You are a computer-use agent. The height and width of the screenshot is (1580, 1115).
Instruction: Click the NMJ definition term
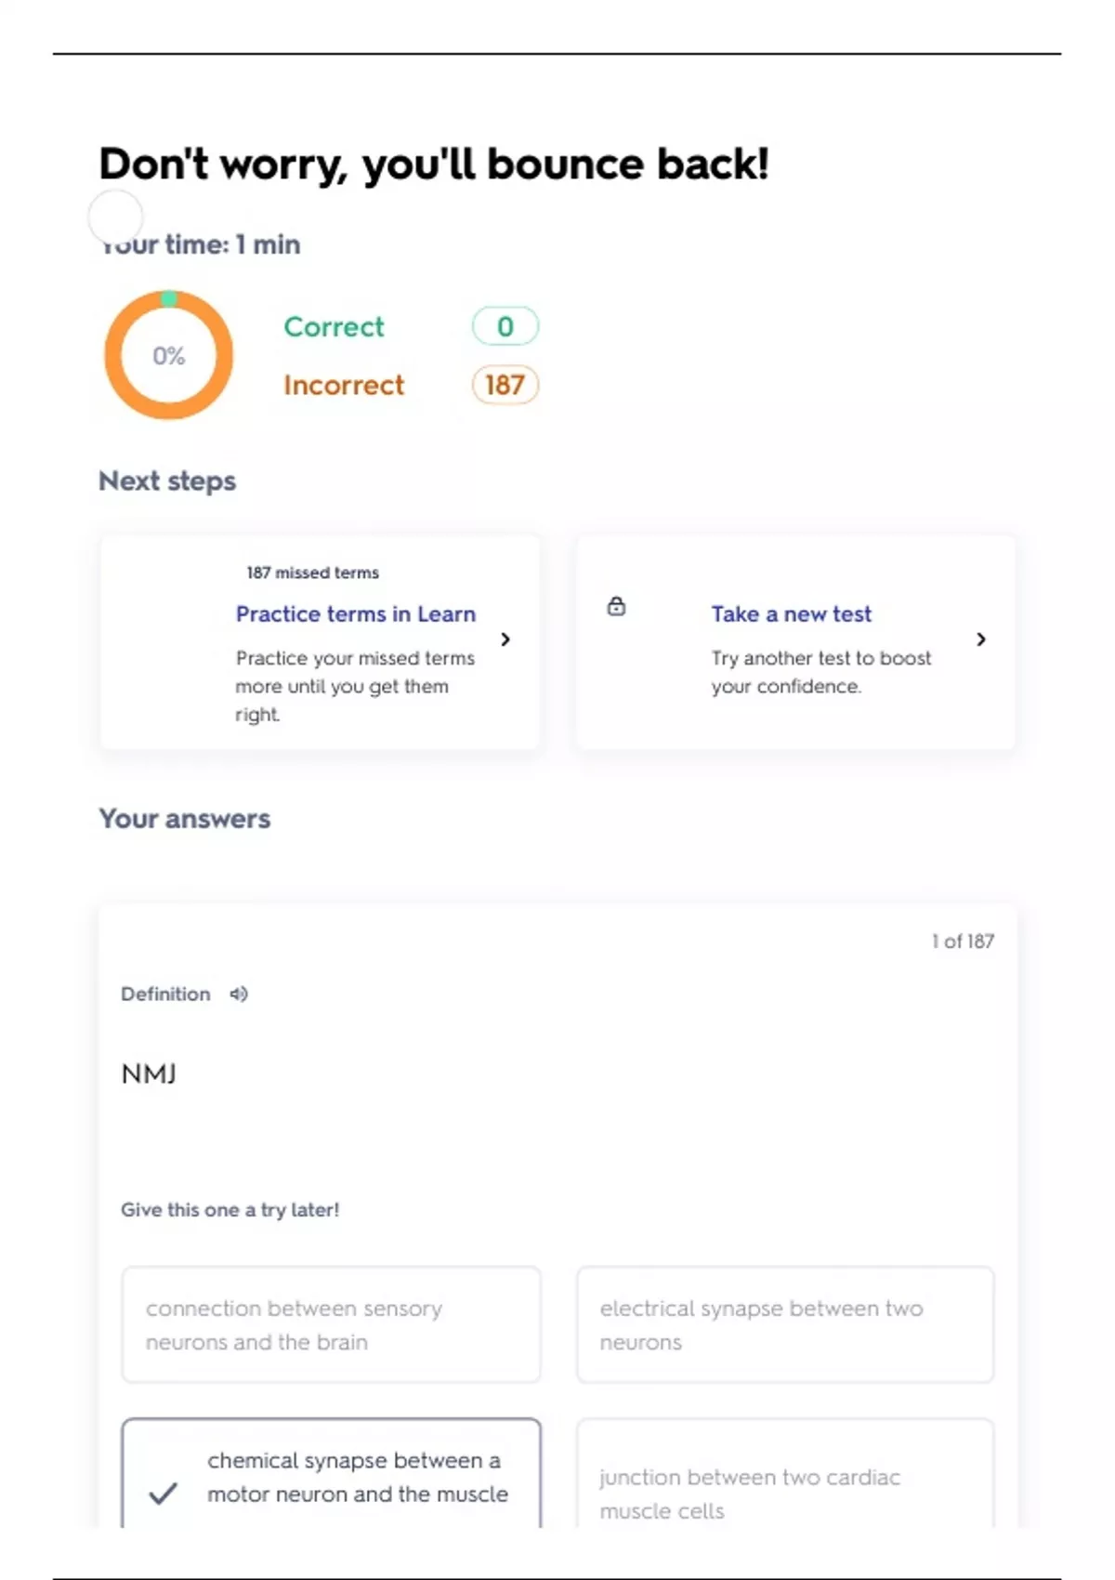coord(149,1074)
